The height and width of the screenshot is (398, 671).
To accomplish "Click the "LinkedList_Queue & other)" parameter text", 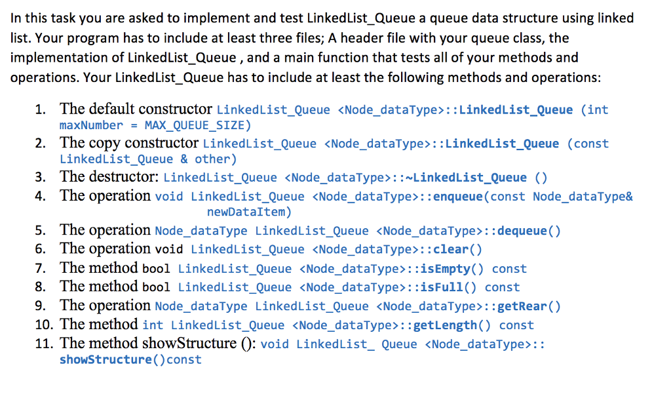I will [148, 159].
